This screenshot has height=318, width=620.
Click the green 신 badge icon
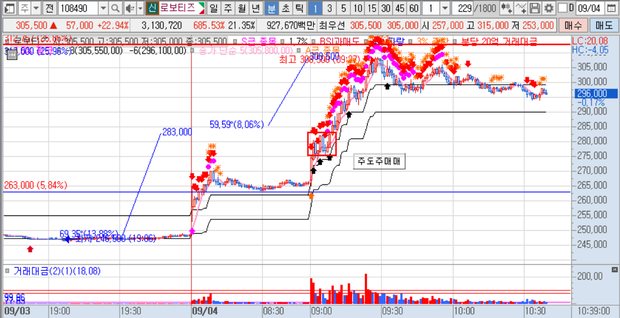[152, 8]
